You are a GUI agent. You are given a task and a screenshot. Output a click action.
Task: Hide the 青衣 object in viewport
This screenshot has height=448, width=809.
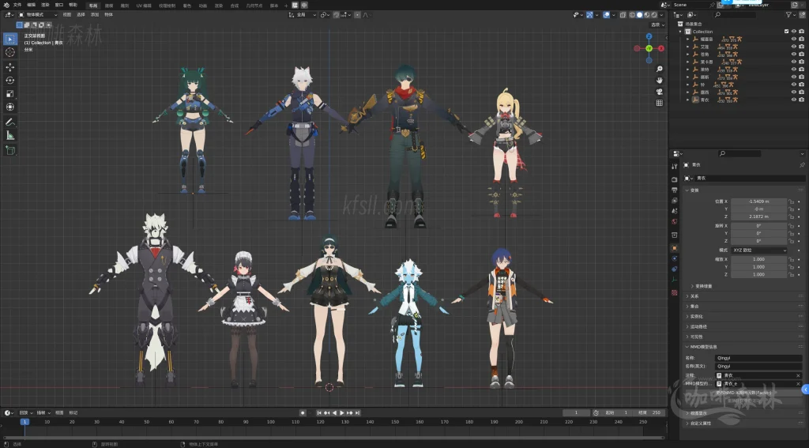[x=793, y=100]
